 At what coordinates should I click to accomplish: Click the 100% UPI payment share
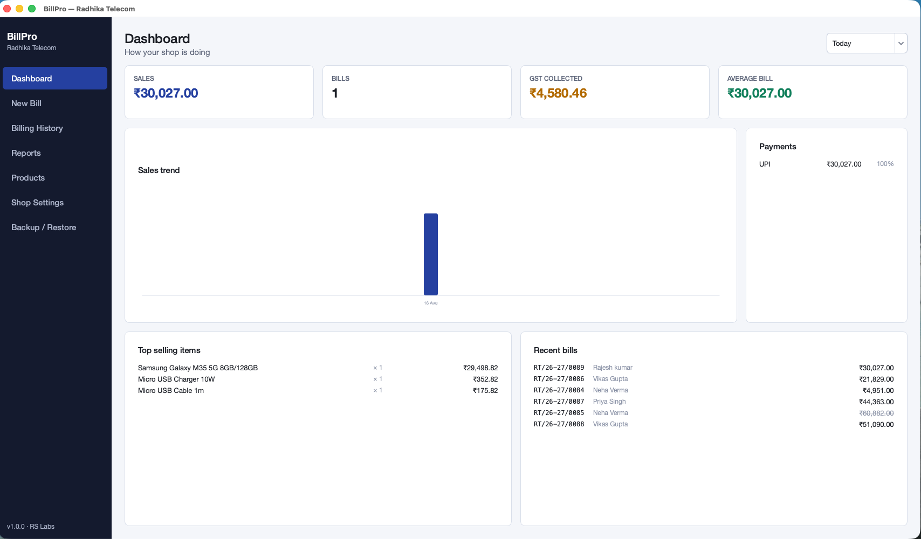[x=885, y=164]
